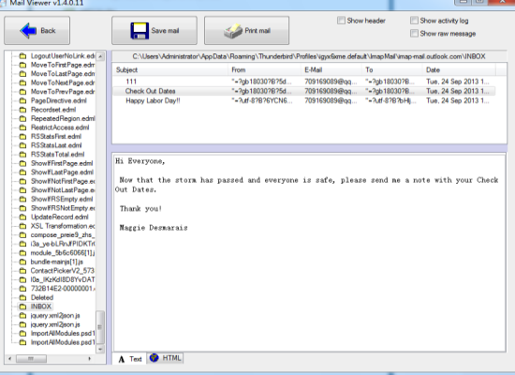Click the folder icon next to RSStatsTotal.edml
This screenshot has height=375, width=515.
(x=22, y=155)
